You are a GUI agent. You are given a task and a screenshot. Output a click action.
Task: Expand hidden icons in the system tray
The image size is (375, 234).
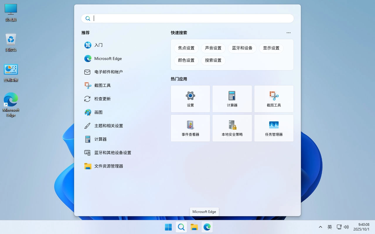point(320,227)
